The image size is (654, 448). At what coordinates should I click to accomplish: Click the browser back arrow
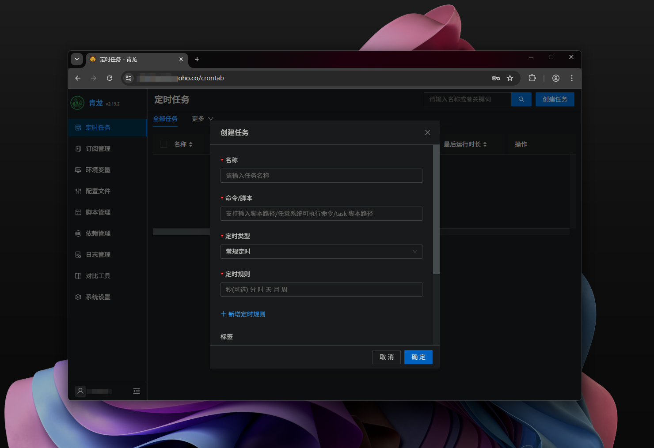(78, 78)
